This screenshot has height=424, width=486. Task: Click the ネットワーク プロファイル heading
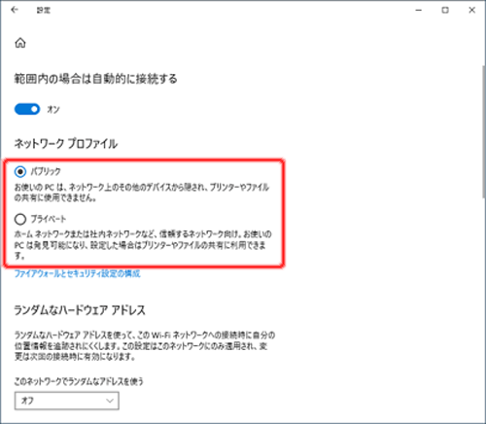coord(66,144)
